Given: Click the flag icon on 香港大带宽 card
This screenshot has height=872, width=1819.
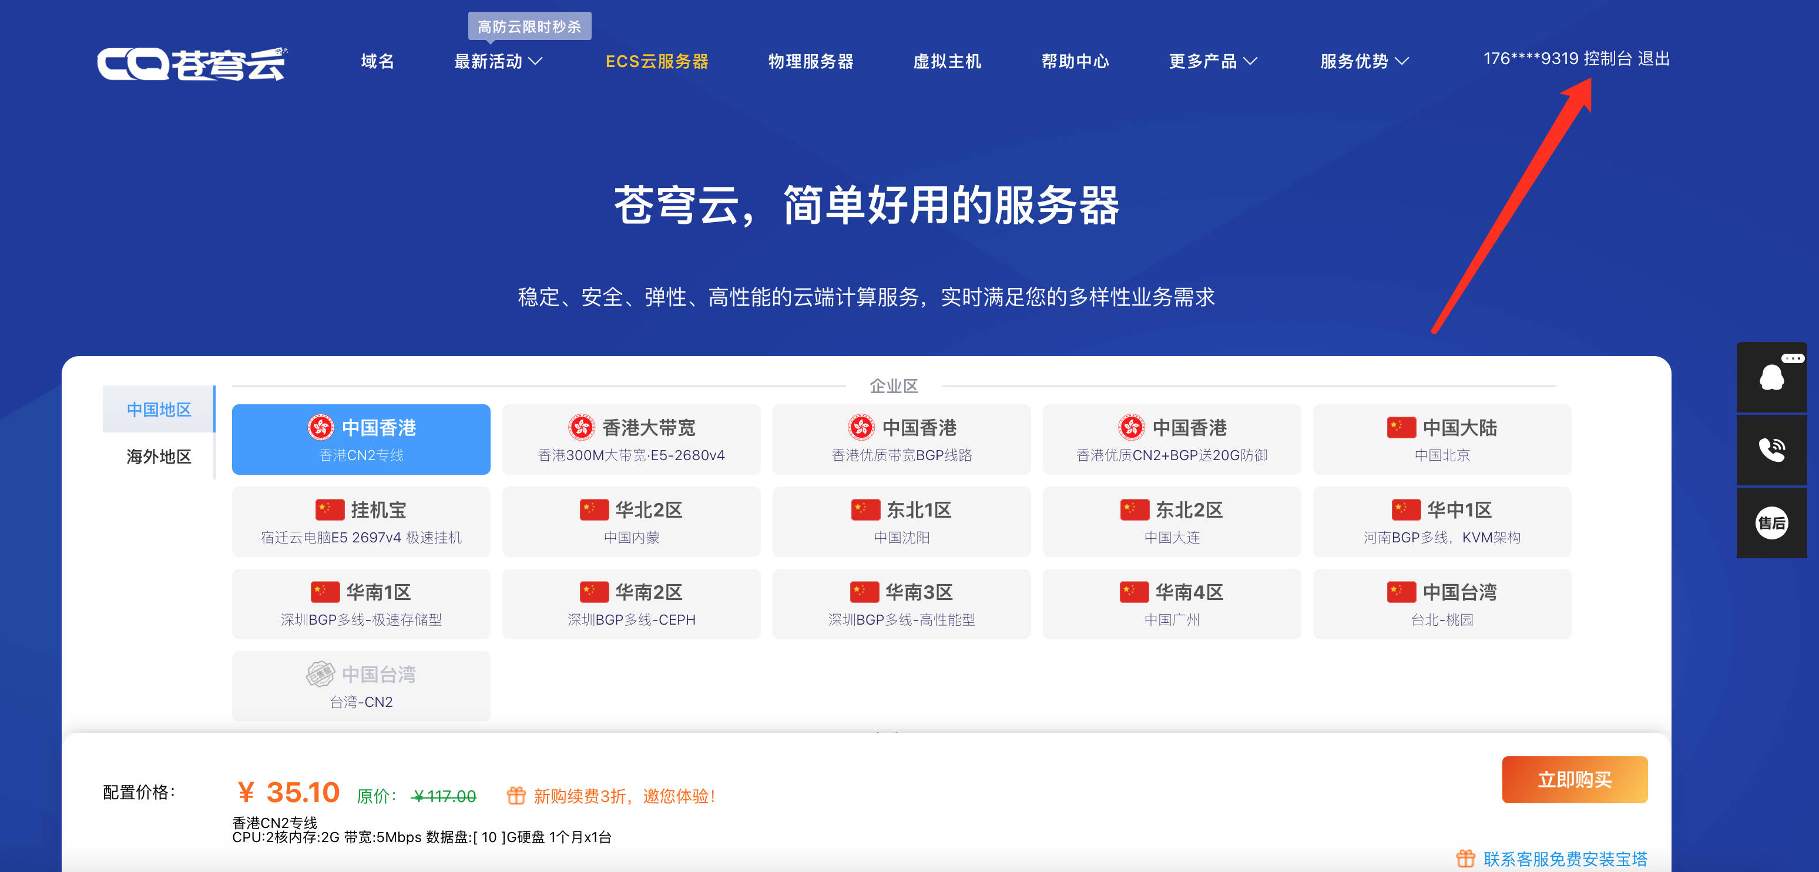Looking at the screenshot, I should 582,427.
